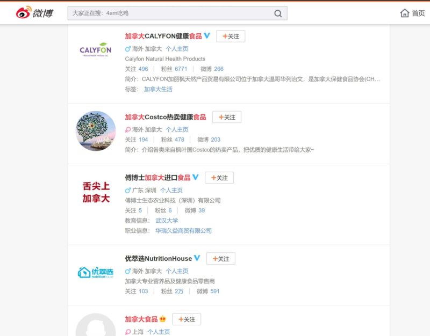The height and width of the screenshot is (336, 430).
Task: Click the 简介 text starting CALYFON加丽枫天然产品
Action: 261,79
